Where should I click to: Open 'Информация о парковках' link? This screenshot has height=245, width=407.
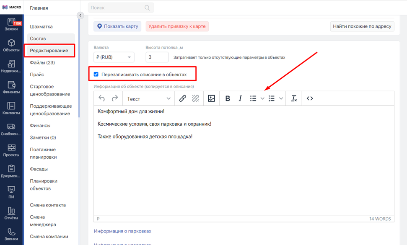pos(122,231)
